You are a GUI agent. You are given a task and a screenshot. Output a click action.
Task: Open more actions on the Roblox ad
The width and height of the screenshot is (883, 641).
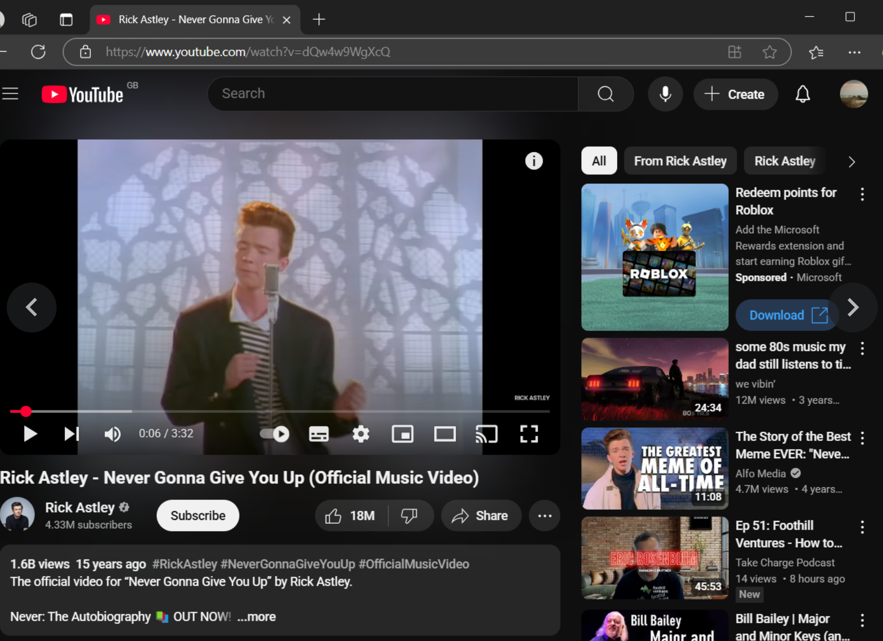click(x=862, y=194)
